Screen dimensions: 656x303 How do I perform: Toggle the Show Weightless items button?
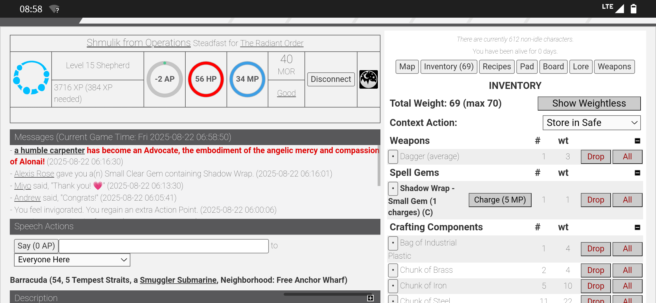tap(589, 104)
